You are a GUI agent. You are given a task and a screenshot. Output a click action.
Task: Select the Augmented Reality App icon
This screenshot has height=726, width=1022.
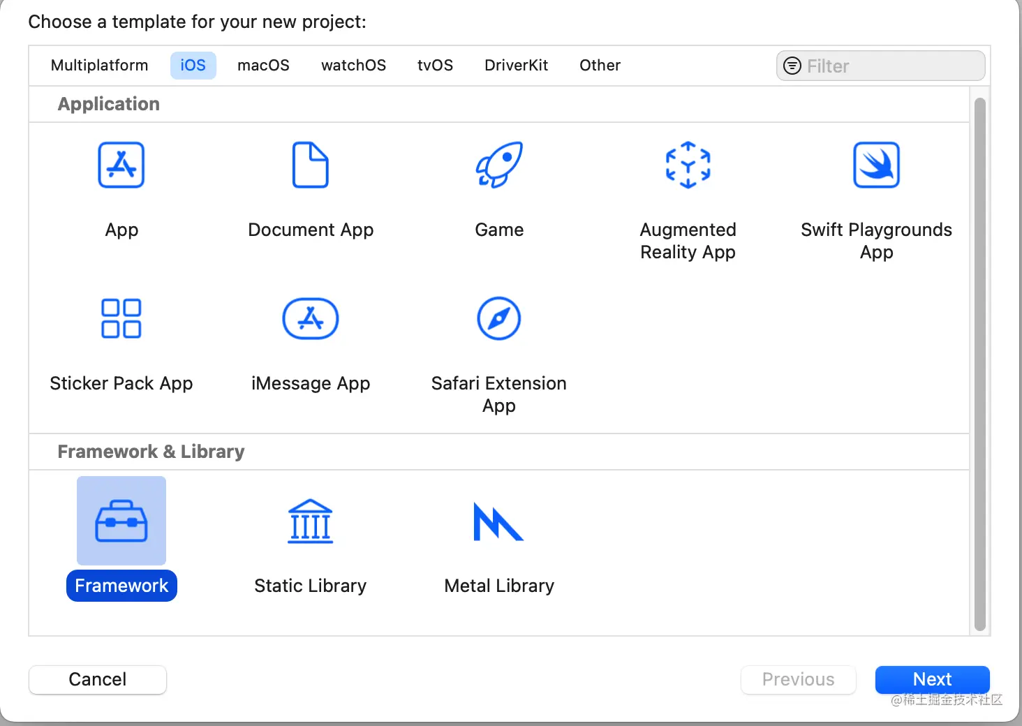click(688, 165)
